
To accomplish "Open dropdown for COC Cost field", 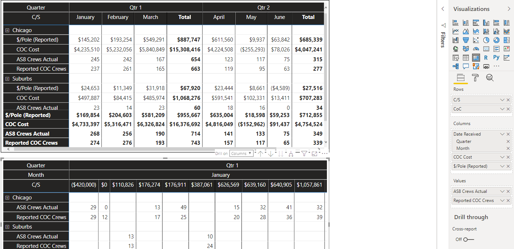I will [x=502, y=157].
